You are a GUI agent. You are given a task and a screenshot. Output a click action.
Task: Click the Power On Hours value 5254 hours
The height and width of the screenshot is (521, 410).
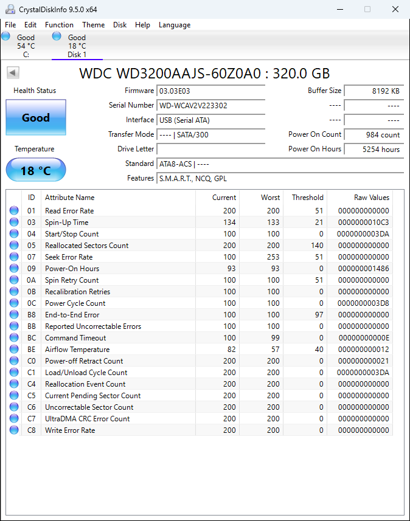pyautogui.click(x=374, y=150)
